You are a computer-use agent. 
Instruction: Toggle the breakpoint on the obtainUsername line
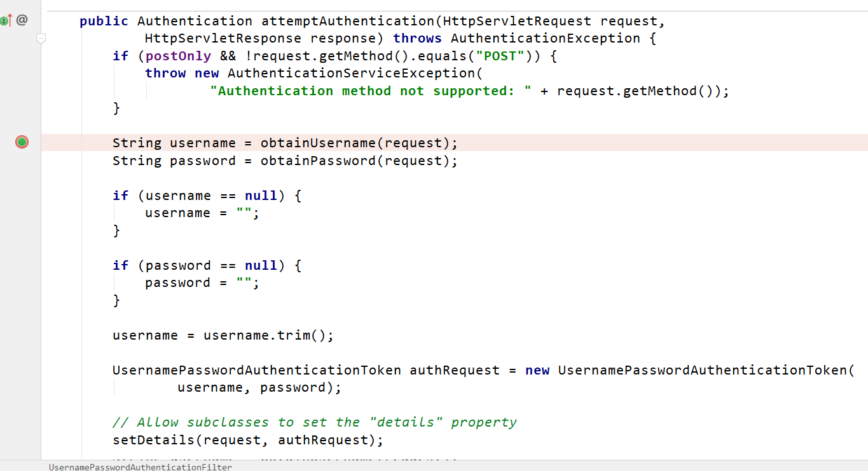coord(22,142)
